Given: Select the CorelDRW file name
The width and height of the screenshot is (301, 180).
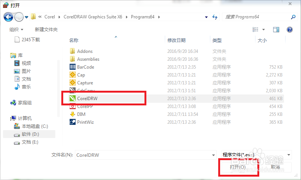Looking at the screenshot, I should click(x=87, y=99).
